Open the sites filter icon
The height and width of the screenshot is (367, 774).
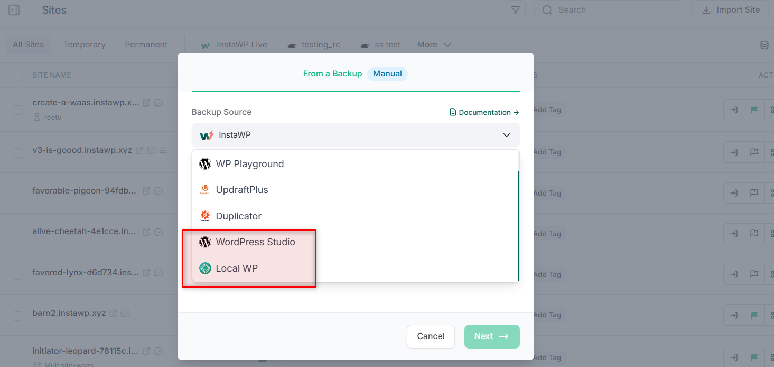[516, 10]
